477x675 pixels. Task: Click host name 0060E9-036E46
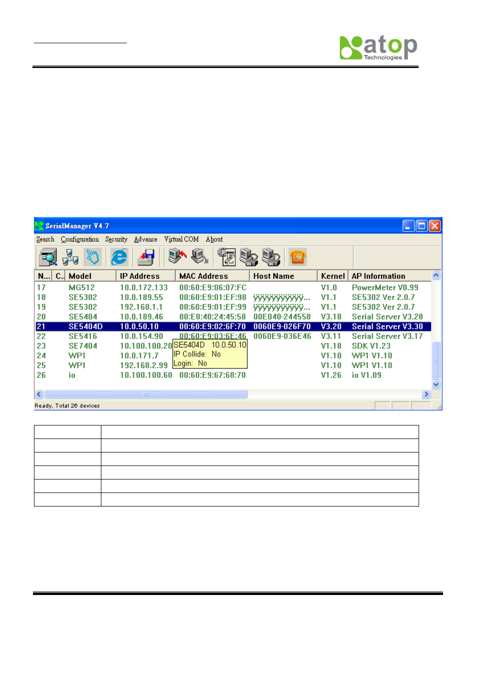tap(282, 336)
